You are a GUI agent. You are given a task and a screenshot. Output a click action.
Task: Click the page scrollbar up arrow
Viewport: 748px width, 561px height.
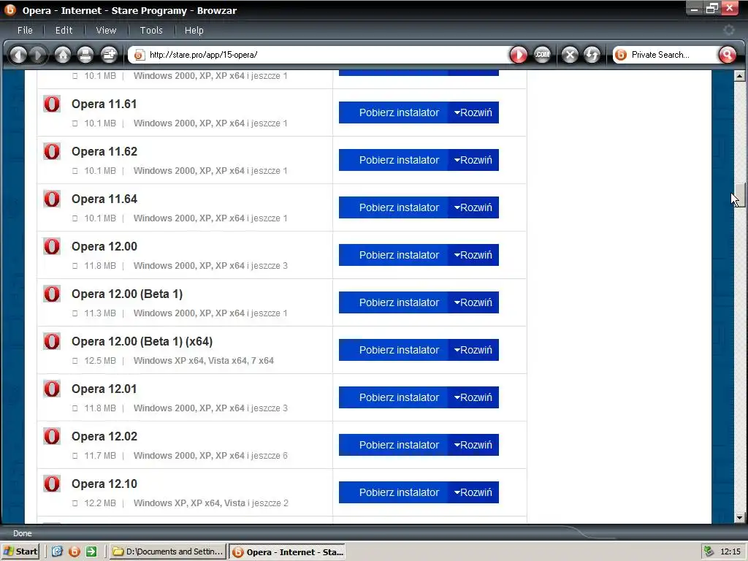739,76
